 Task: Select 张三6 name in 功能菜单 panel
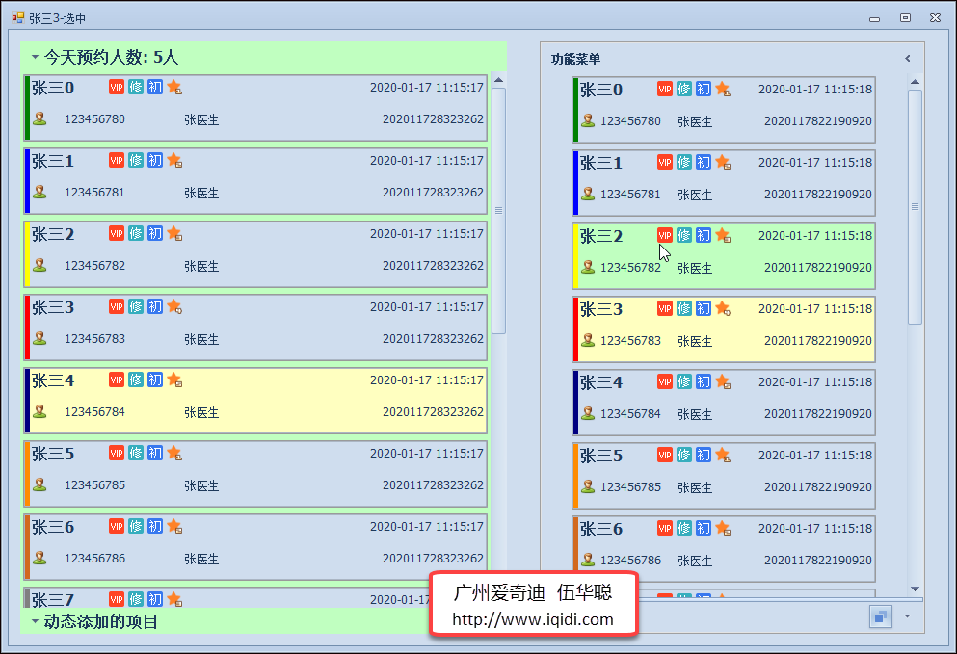pyautogui.click(x=601, y=529)
